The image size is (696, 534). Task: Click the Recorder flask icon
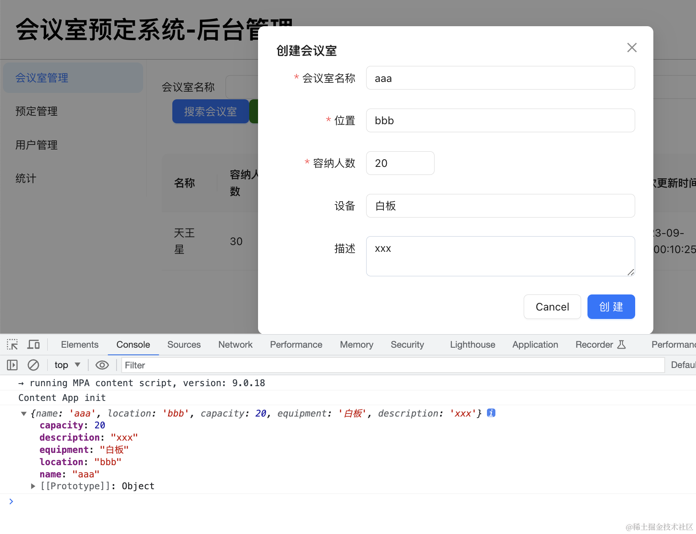coord(621,345)
